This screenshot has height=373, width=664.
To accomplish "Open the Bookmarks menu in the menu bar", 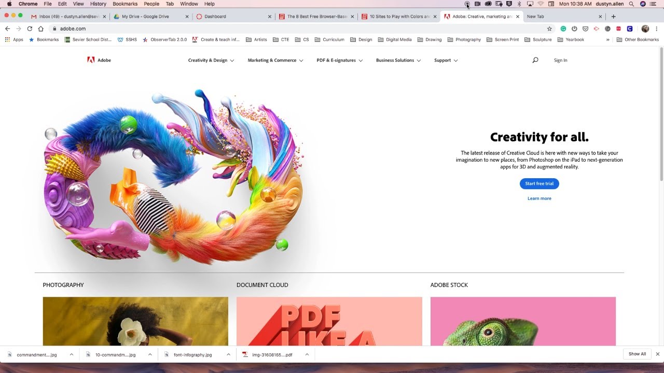I will tap(125, 4).
